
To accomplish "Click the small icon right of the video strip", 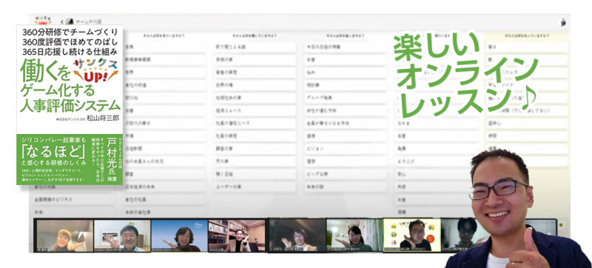I will tap(561, 224).
